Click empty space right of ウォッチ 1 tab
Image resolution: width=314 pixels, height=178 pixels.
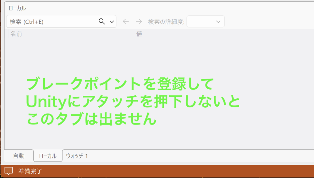tap(199, 156)
